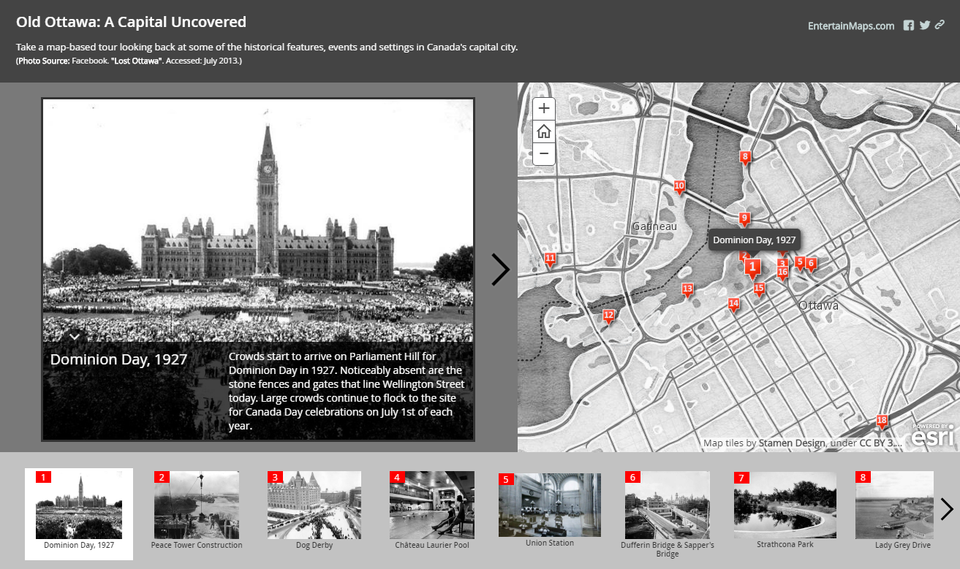Click the Ottawa map label

coord(819,305)
